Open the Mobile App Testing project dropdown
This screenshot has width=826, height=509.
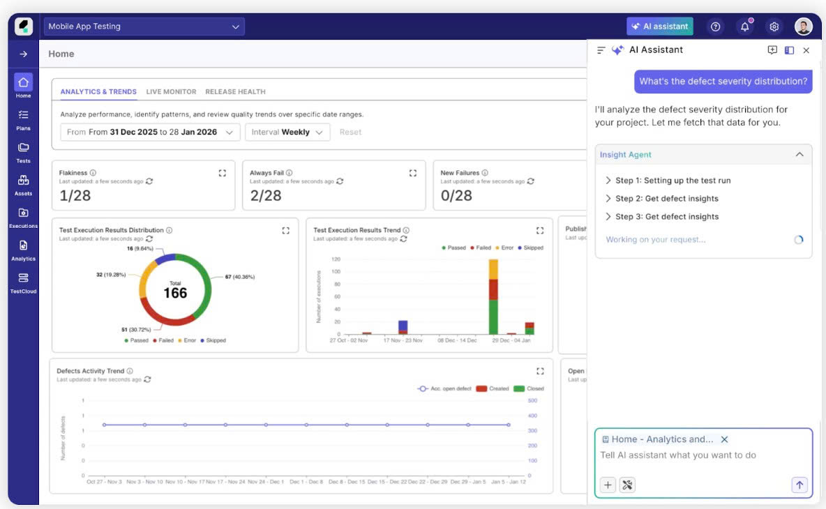point(144,26)
